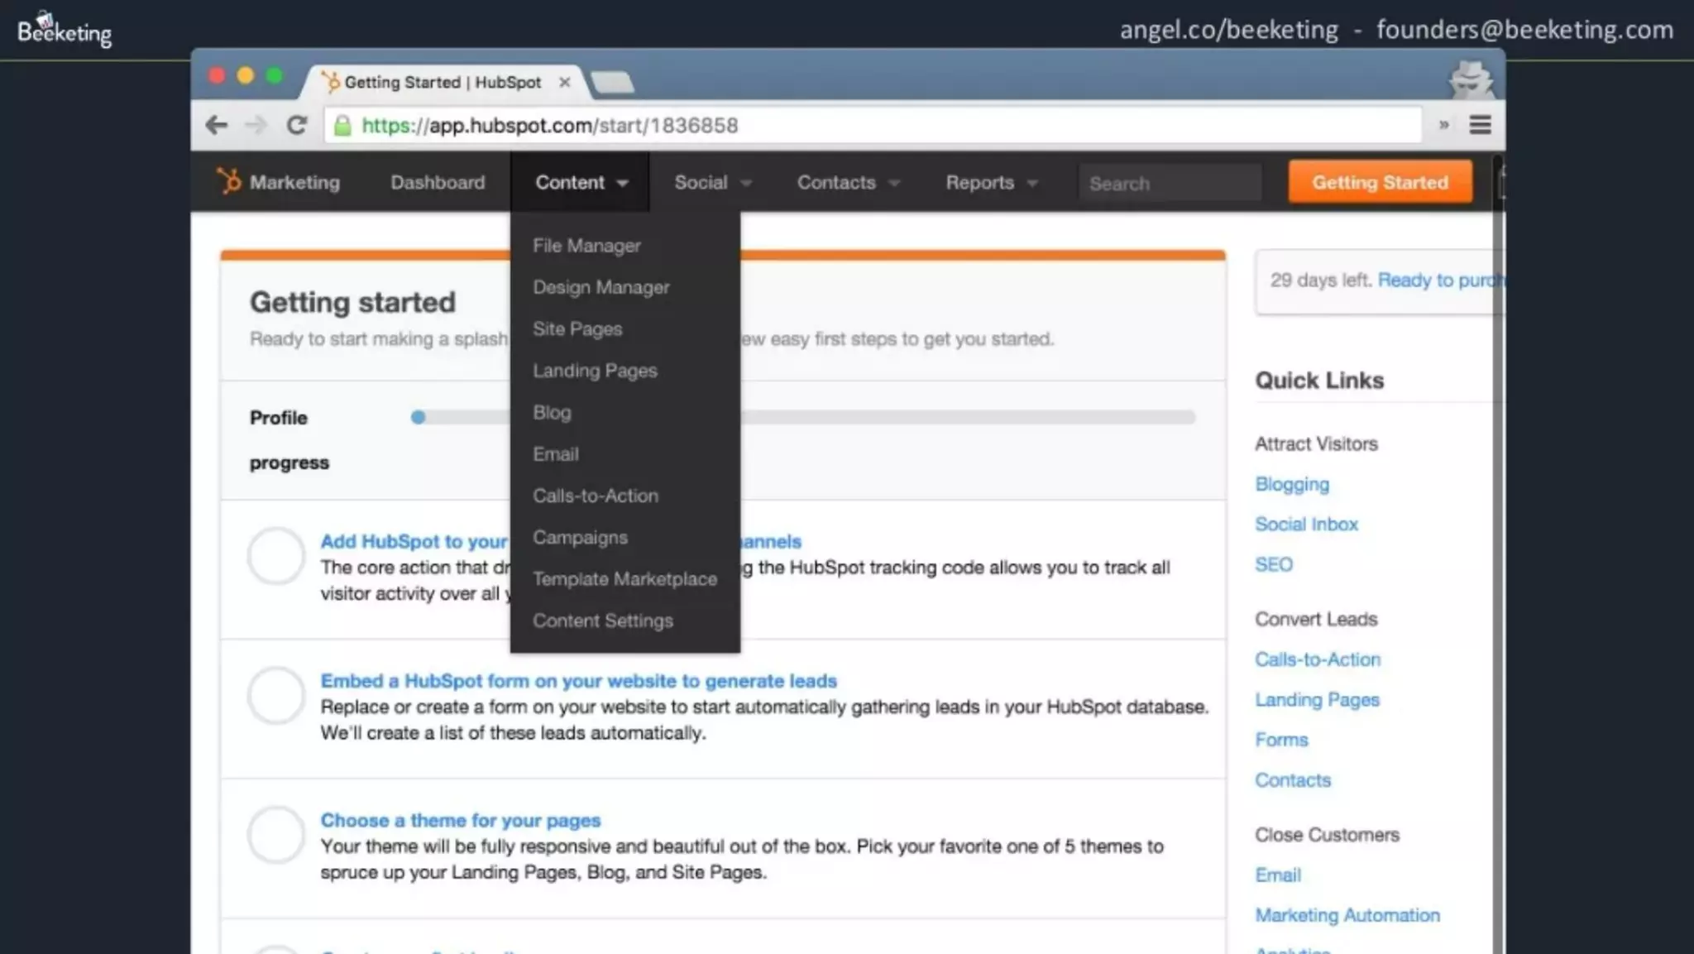Expand the Contacts dropdown menu
1694x954 pixels.
pos(848,182)
